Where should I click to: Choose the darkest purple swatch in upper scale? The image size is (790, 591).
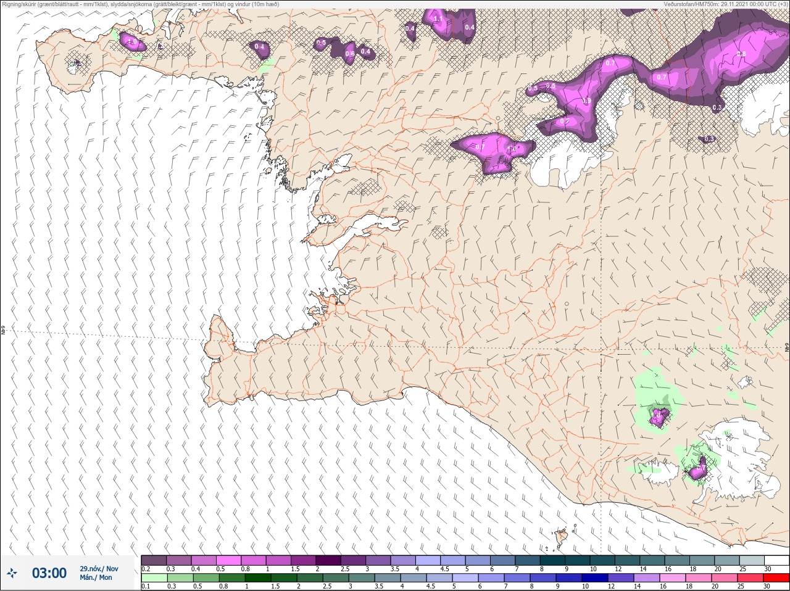[x=328, y=560]
